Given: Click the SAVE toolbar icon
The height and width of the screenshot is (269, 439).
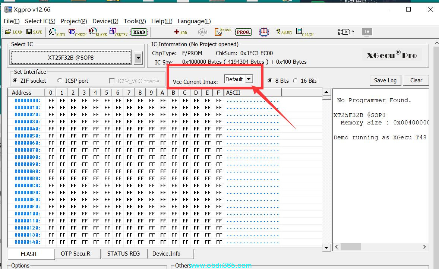Looking at the screenshot, I should click(x=34, y=32).
